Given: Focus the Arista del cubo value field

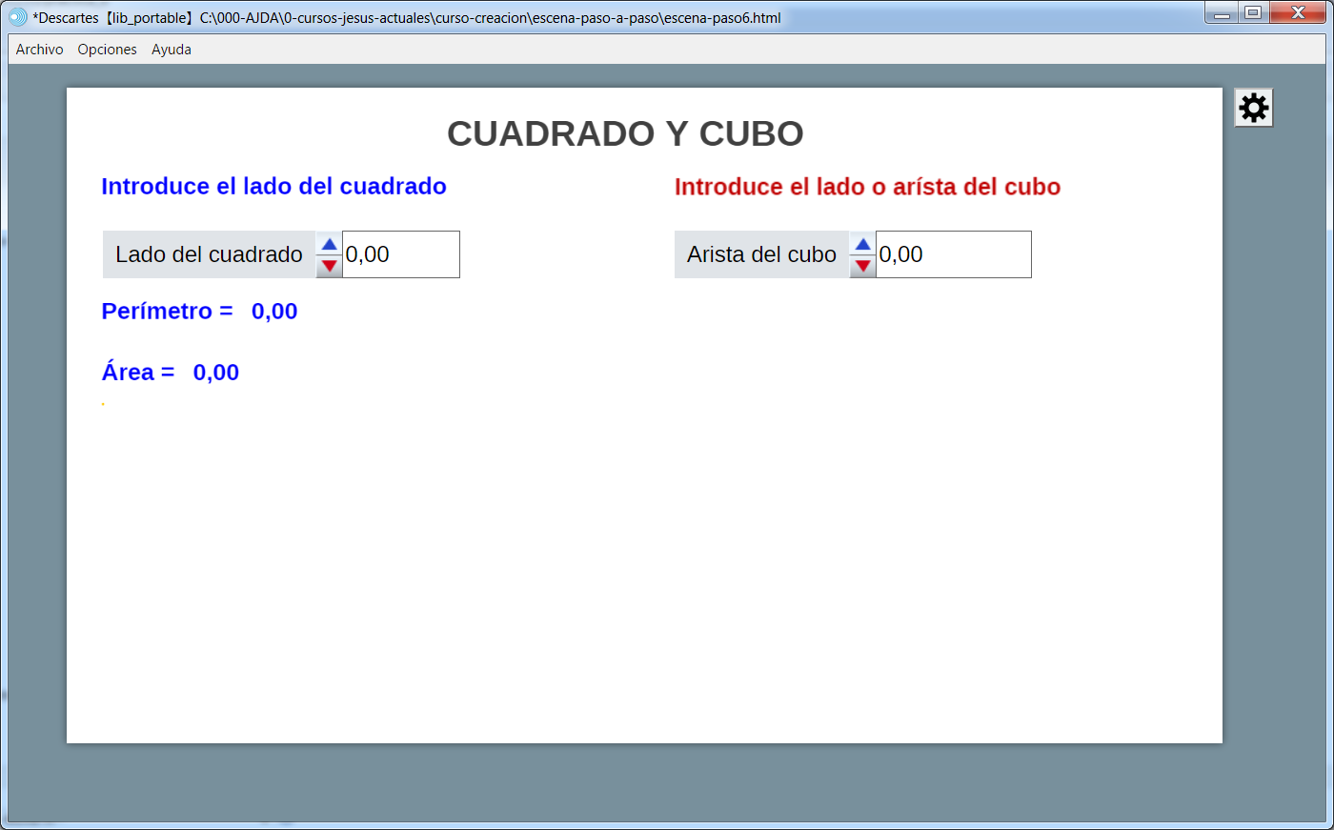Looking at the screenshot, I should coord(953,254).
